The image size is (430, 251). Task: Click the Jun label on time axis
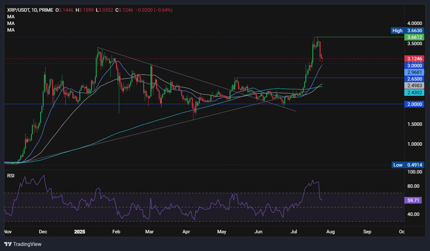coord(258,232)
